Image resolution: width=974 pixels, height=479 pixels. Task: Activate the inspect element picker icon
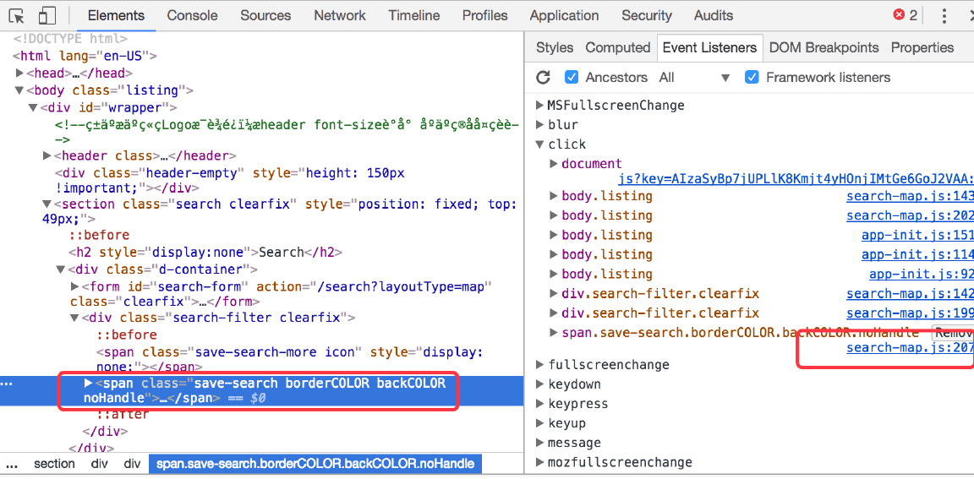pos(17,15)
